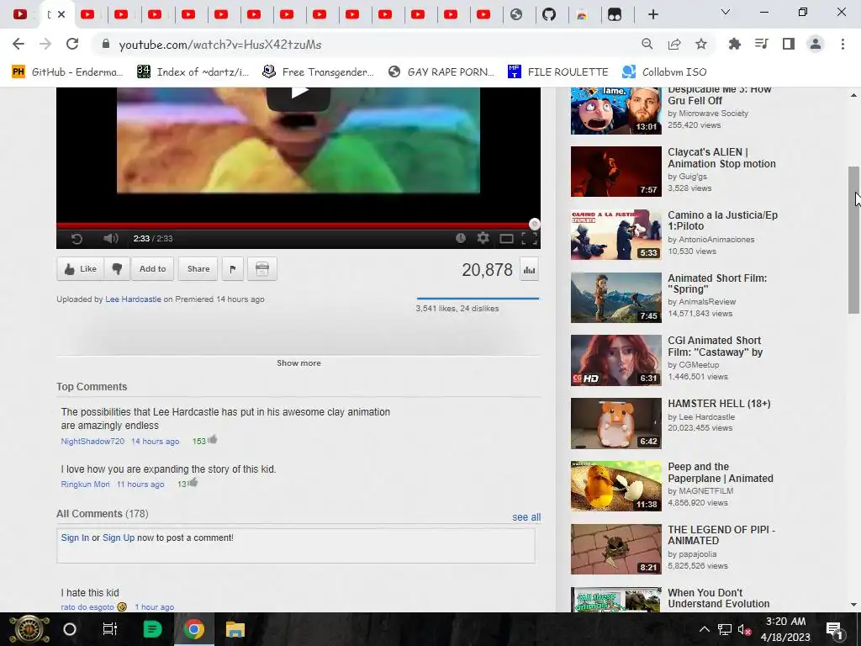Click see all comments link

coord(526,517)
